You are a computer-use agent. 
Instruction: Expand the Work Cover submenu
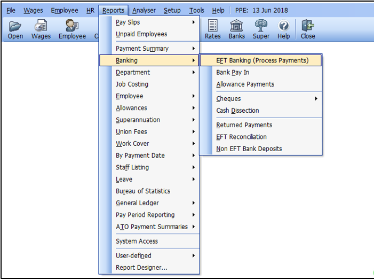point(149,144)
